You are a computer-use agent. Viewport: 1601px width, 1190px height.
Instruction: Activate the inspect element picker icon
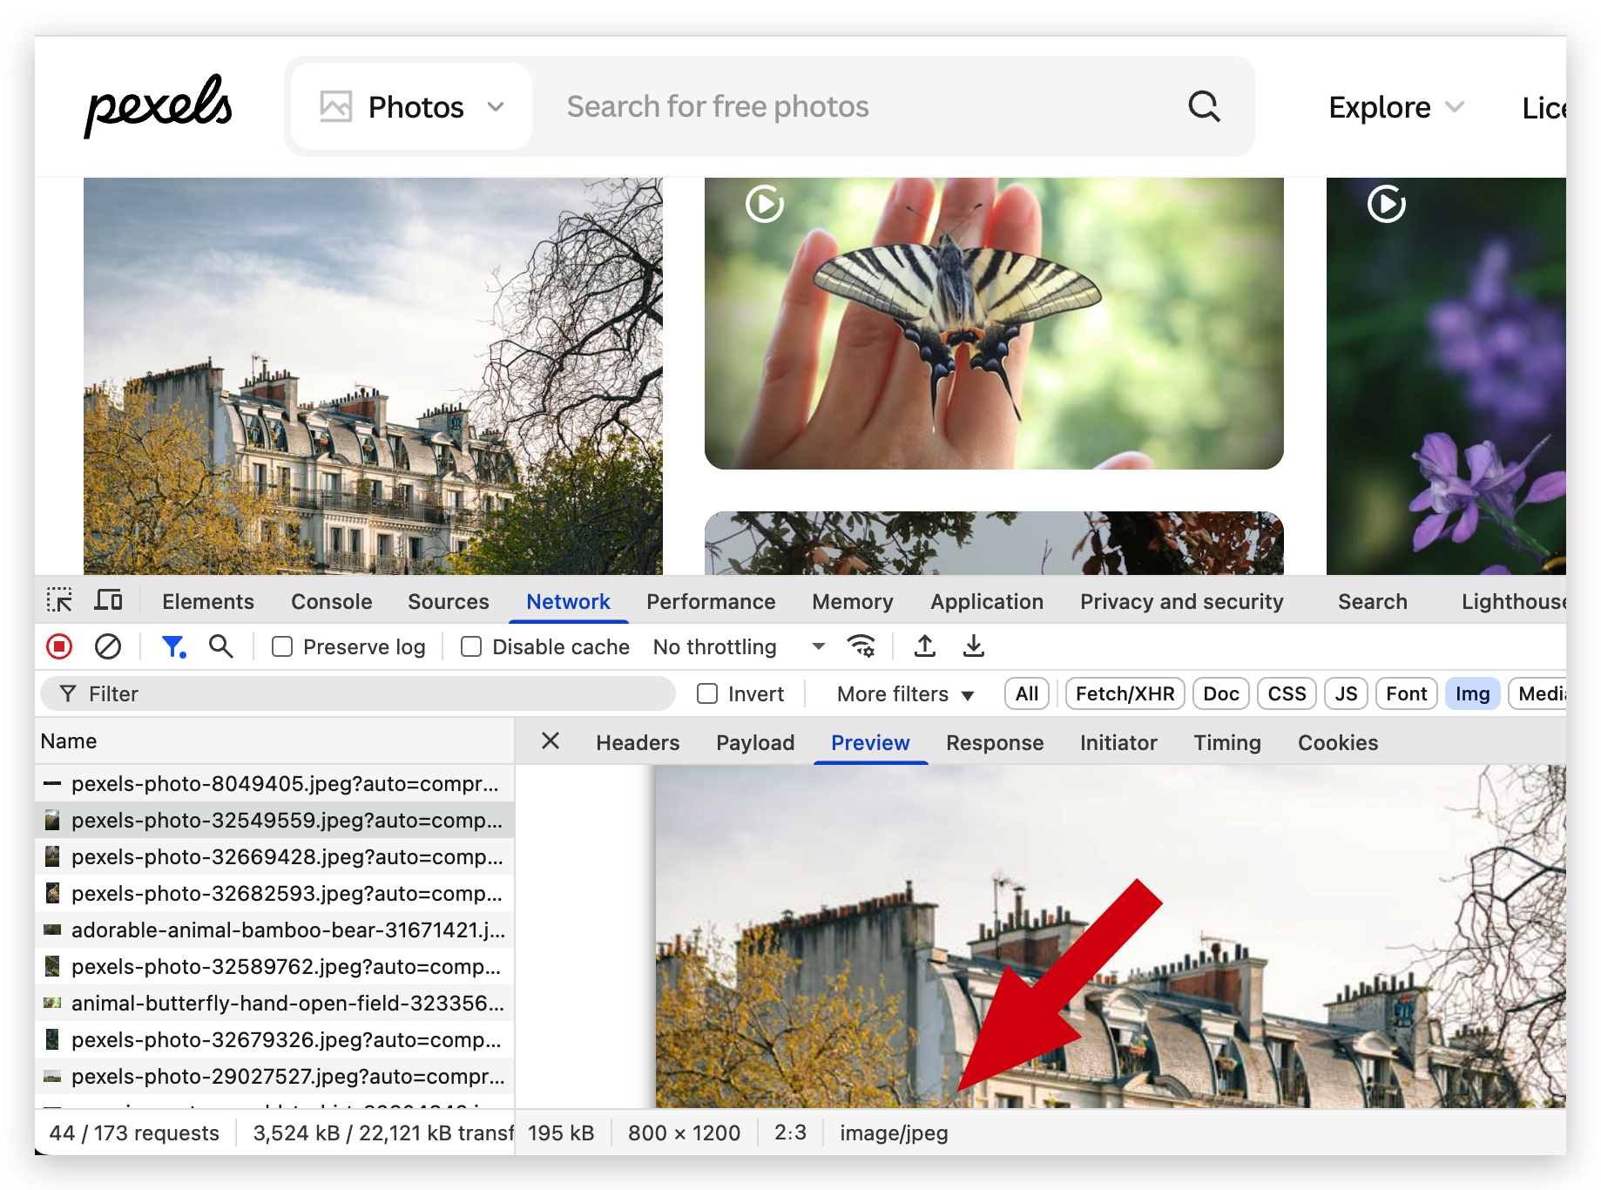point(59,601)
